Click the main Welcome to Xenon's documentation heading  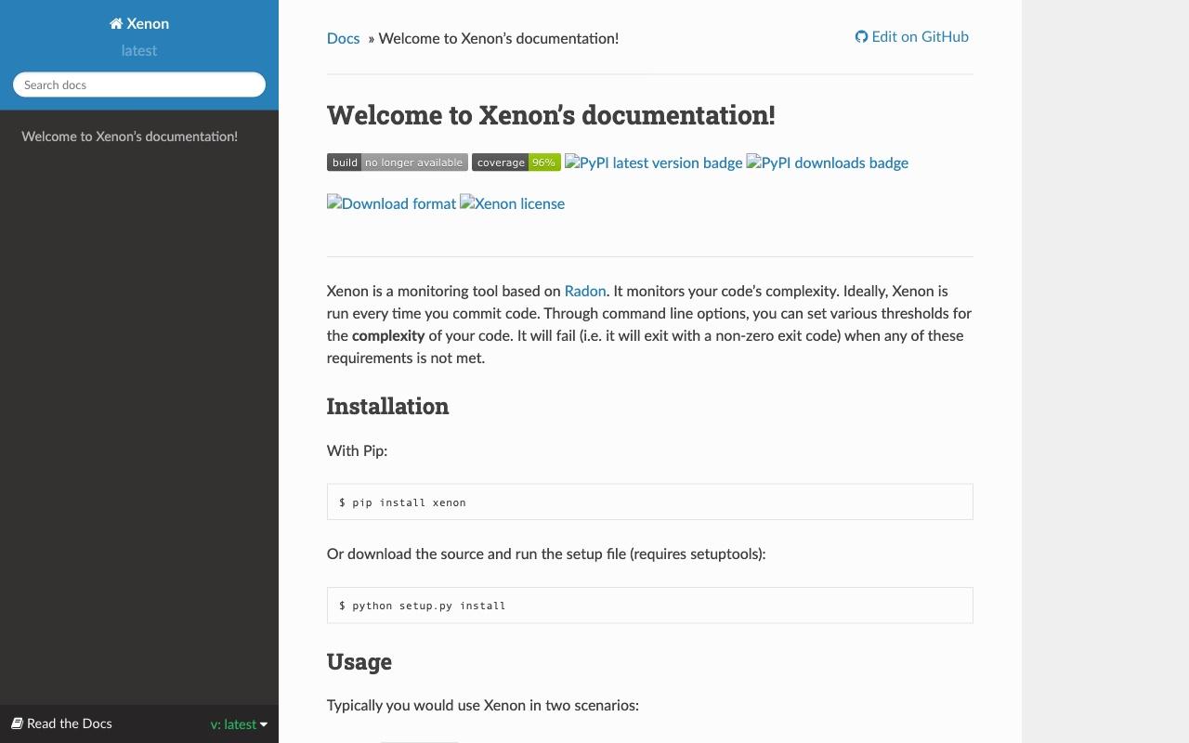[551, 115]
